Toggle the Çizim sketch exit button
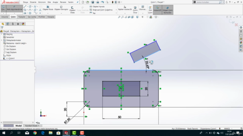The width and height of the screenshot is (243, 136). [3, 8]
